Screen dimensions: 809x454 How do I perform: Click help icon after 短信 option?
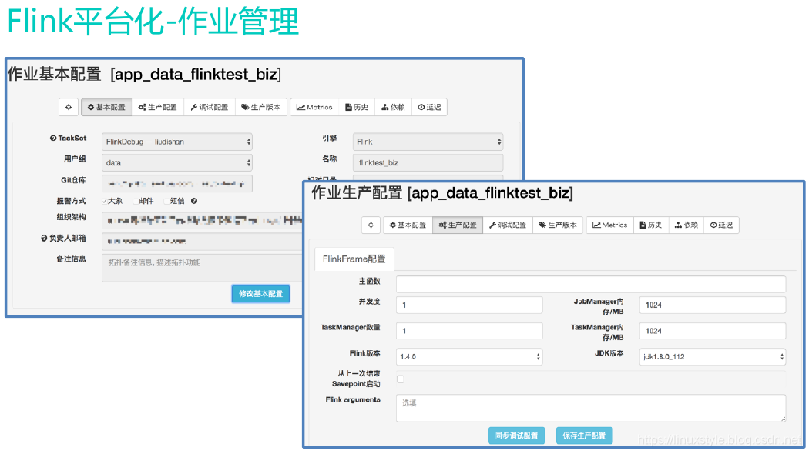coord(194,201)
